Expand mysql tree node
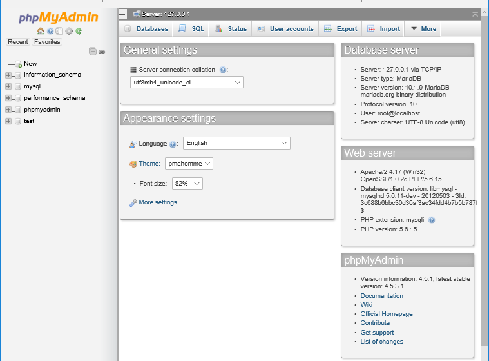 tap(8, 87)
